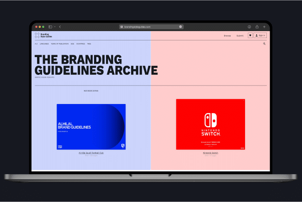Open the Safari downloads icon
Viewport: 302px width, 202px height.
pos(249,27)
